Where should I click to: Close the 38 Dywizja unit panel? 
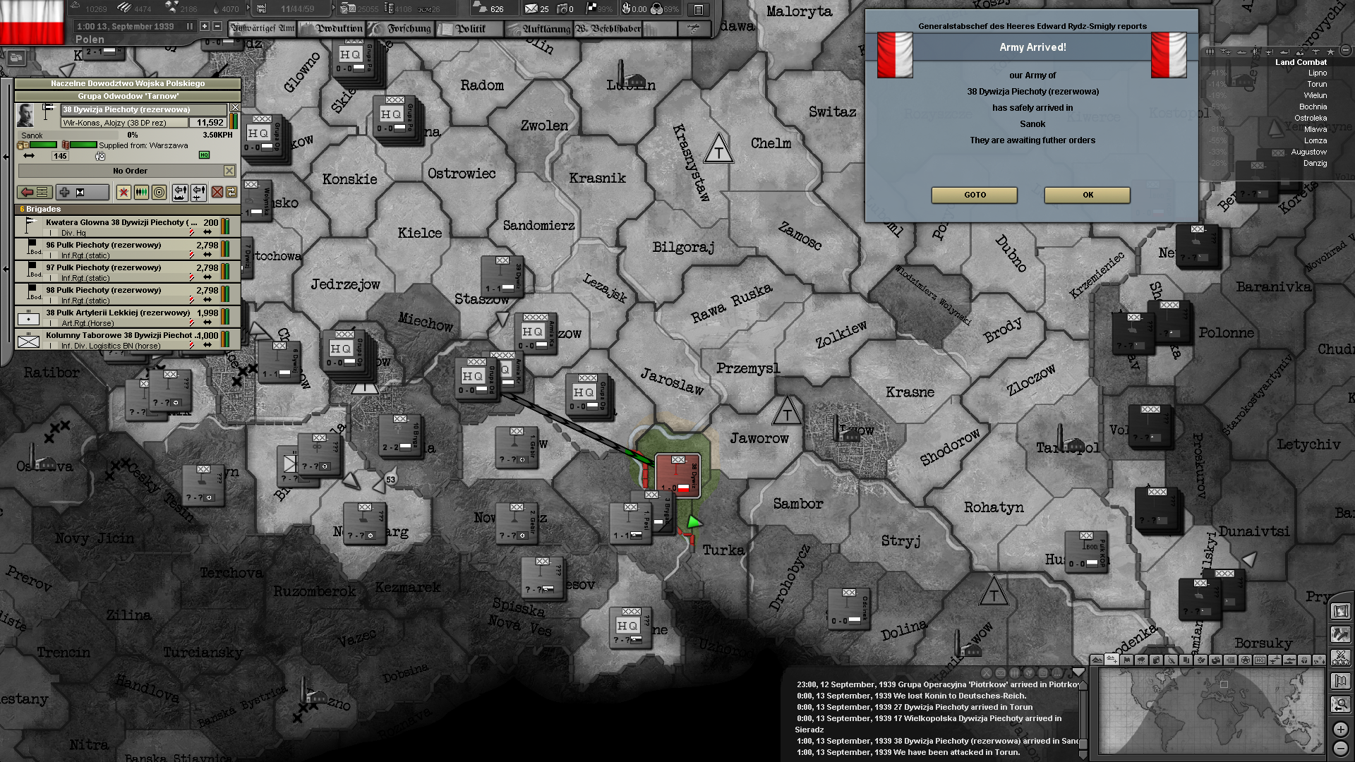coord(235,108)
